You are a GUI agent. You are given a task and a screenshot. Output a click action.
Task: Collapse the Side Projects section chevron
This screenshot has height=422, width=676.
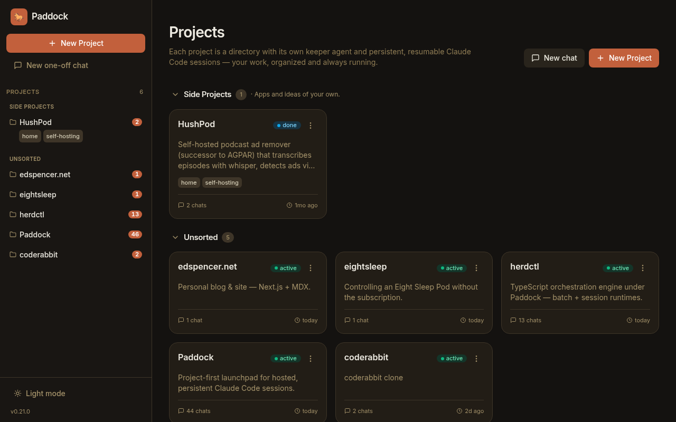coord(175,94)
